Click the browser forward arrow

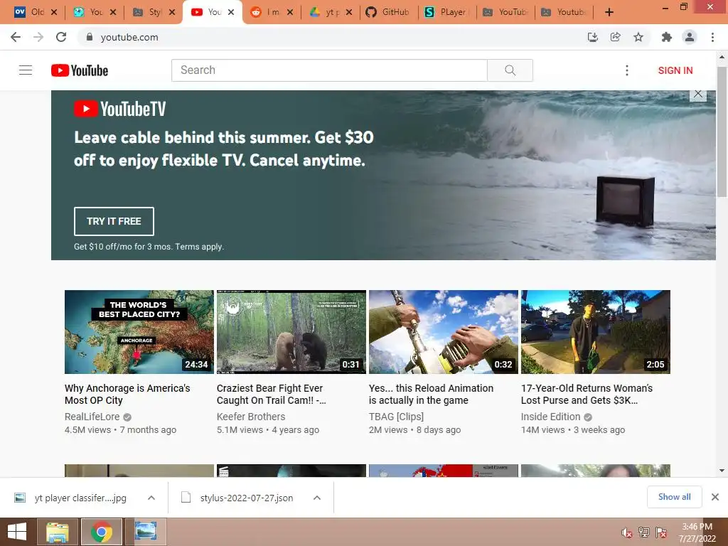[x=38, y=37]
